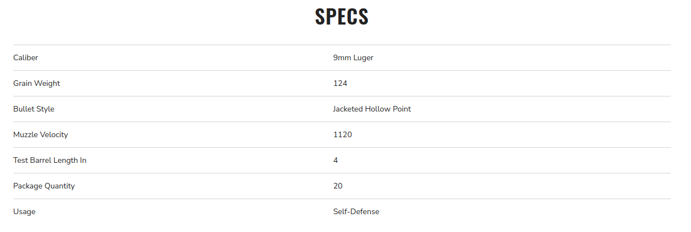The width and height of the screenshot is (691, 232).
Task: Click the word Jacketed in bullet style
Action: pos(348,109)
